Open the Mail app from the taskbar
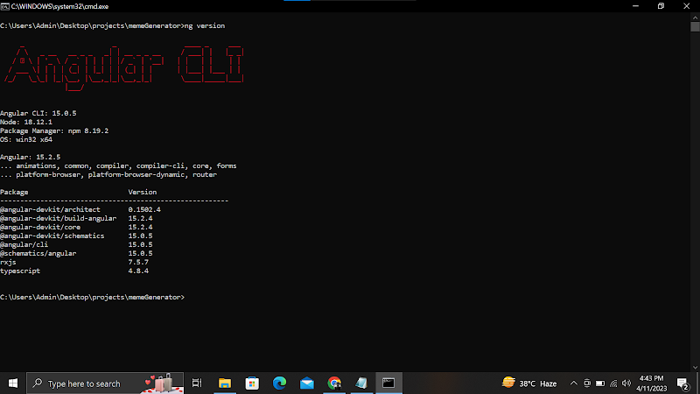Screen dimensions: 700x394 tap(307, 383)
